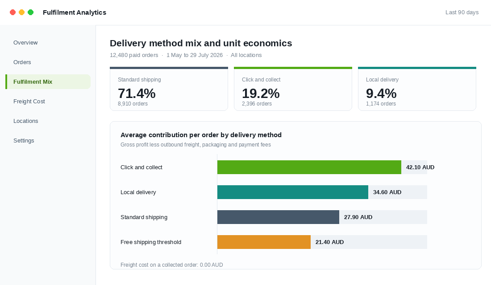Click the 34.60 AUD value label
This screenshot has width=491, height=285.
pyautogui.click(x=387, y=192)
